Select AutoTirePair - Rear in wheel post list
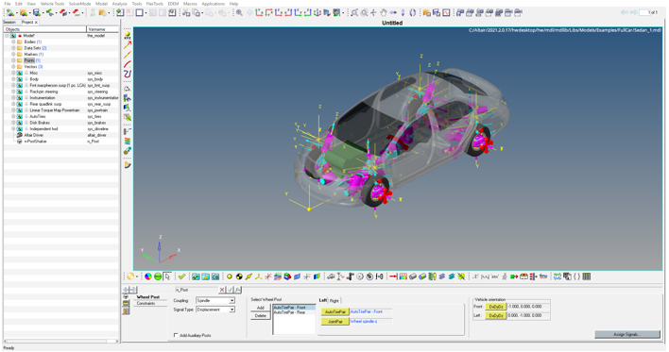This screenshot has width=669, height=352. (290, 312)
